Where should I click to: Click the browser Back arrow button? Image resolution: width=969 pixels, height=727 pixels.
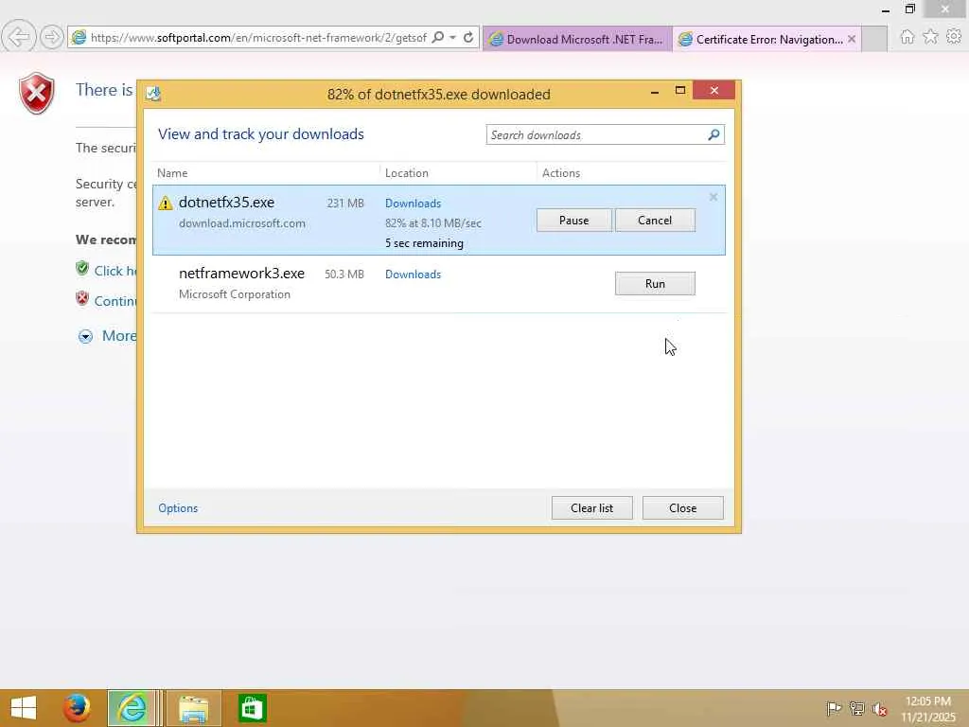[x=19, y=37]
